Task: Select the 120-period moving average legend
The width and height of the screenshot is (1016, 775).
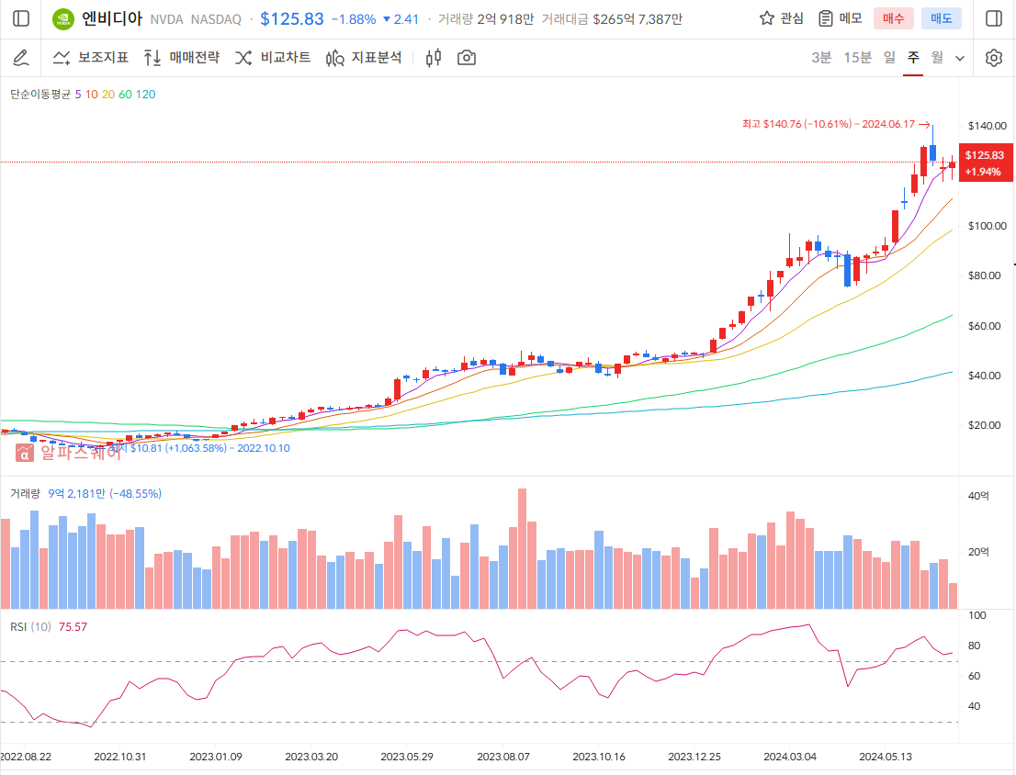Action: click(146, 95)
